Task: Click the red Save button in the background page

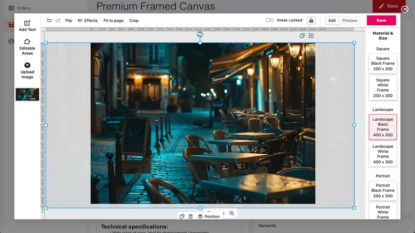Action: pyautogui.click(x=389, y=6)
